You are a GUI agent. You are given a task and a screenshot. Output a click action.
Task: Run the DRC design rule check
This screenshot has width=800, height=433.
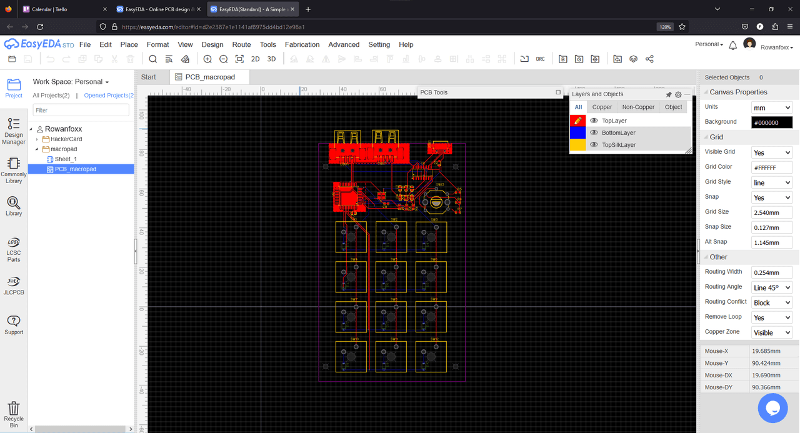[x=540, y=59]
